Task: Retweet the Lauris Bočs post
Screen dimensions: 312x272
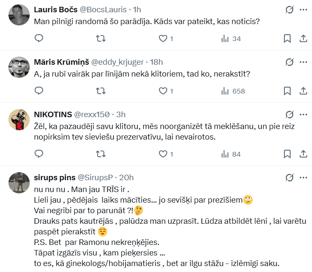Action: tap(101, 38)
